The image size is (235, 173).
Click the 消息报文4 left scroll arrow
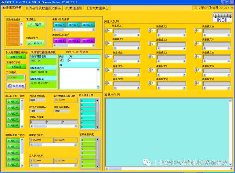pos(115,75)
